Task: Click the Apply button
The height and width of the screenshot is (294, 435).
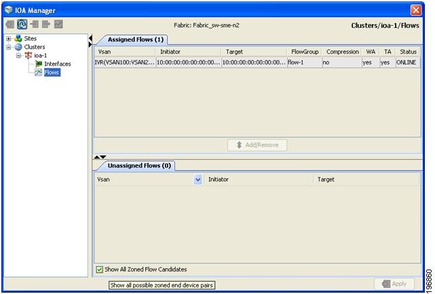Action: click(394, 284)
